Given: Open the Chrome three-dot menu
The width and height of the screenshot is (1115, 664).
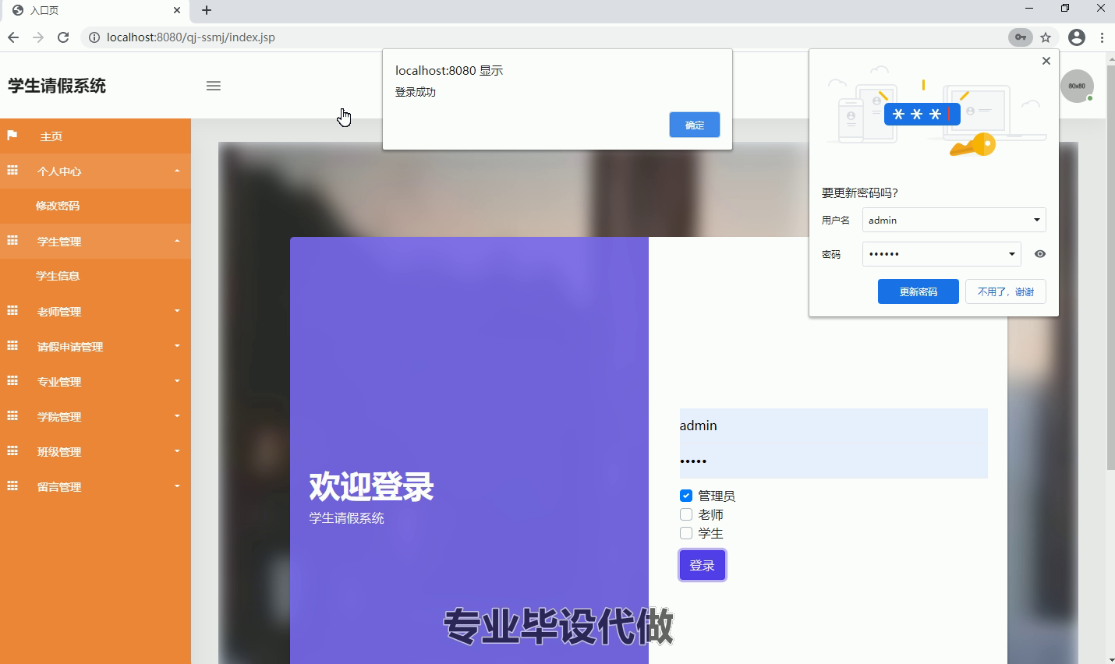Looking at the screenshot, I should pyautogui.click(x=1102, y=37).
